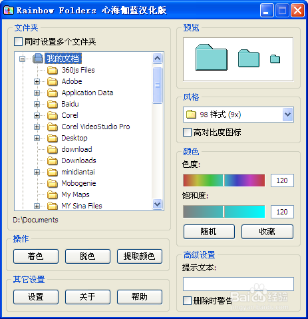
Task: Click the folder icon in the 98 样式 combo box
Action: [x=191, y=115]
